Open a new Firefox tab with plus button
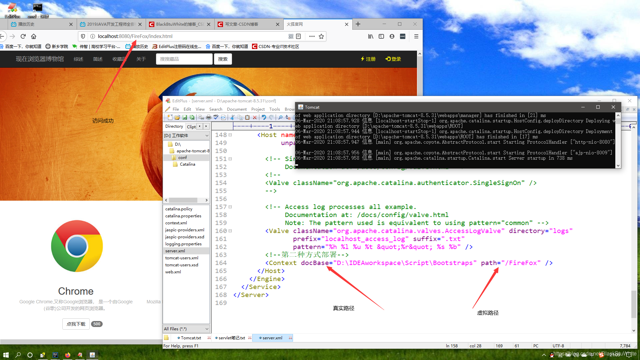Viewport: 640px width, 360px height. (x=358, y=24)
